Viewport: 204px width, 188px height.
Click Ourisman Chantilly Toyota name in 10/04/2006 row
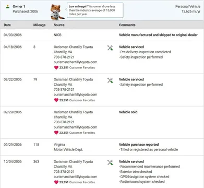(73, 161)
